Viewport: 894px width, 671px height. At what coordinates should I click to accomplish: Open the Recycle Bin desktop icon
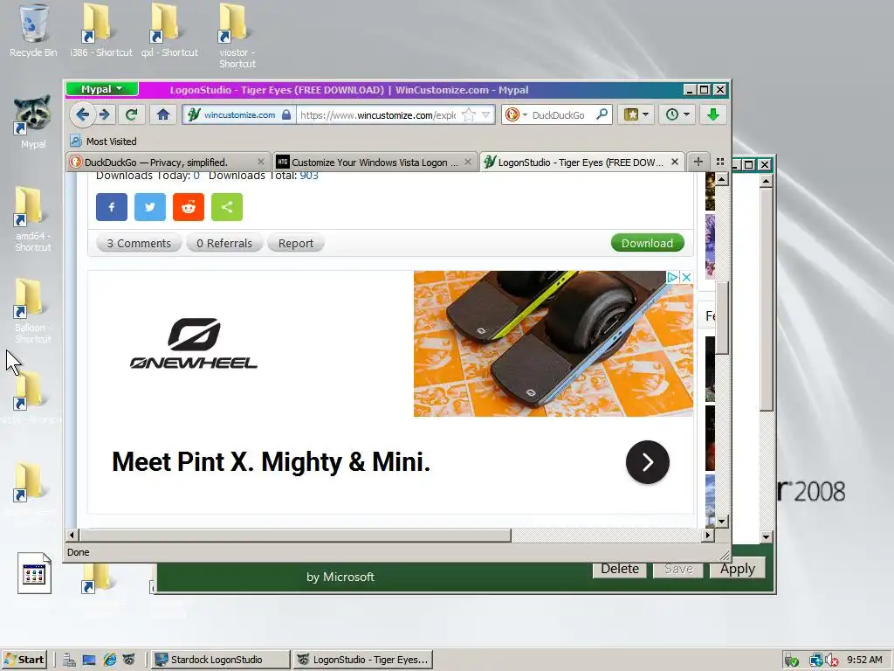pyautogui.click(x=33, y=31)
